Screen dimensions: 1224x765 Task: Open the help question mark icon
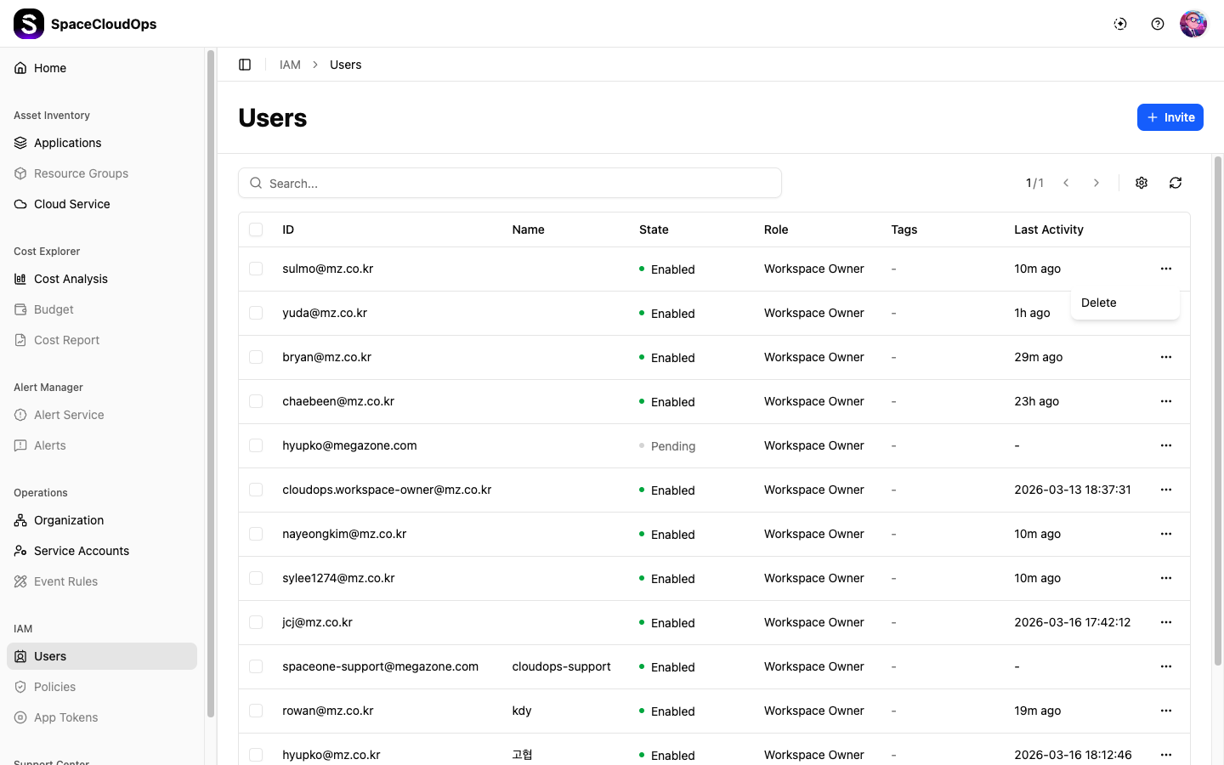point(1158,24)
